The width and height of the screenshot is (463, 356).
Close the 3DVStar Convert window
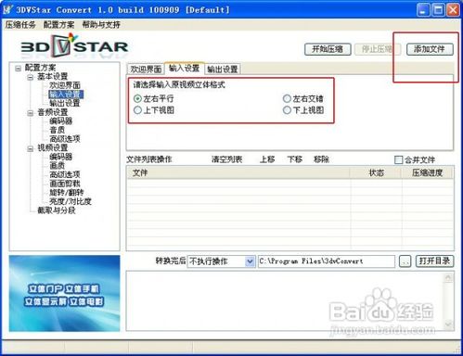pos(453,10)
